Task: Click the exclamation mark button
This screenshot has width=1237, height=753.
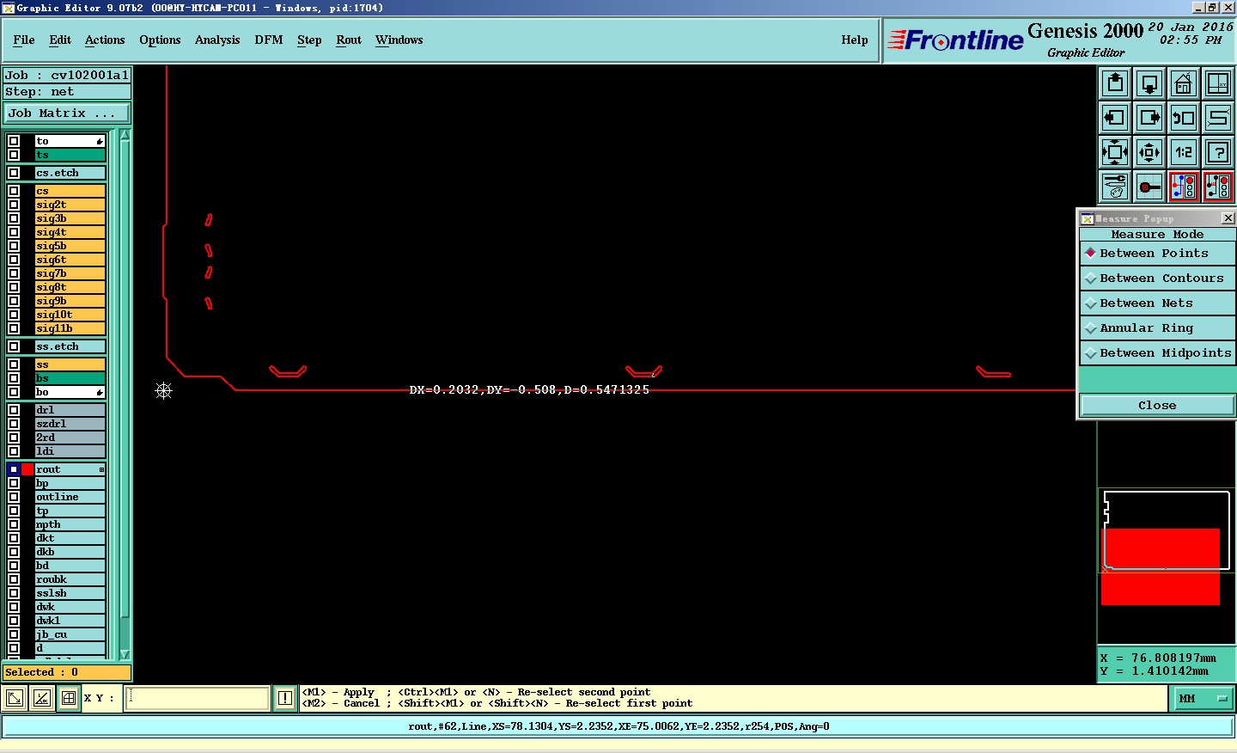Action: pos(285,698)
